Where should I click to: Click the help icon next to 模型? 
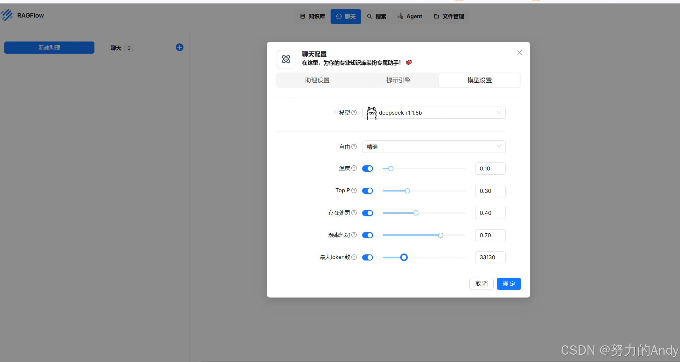[x=354, y=113]
